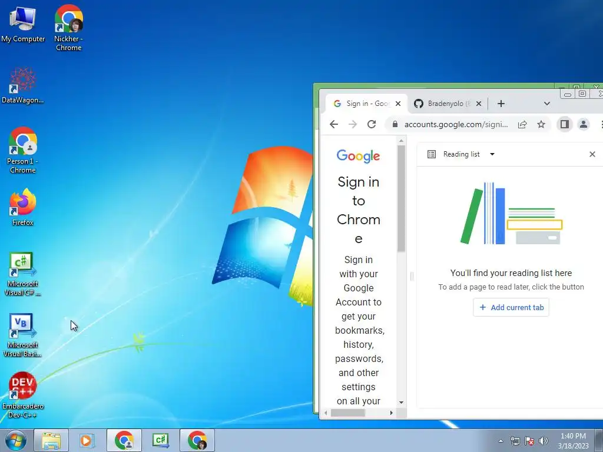Open the Embarcadero Dev-C++ shortcut
603x452 pixels.
23,395
